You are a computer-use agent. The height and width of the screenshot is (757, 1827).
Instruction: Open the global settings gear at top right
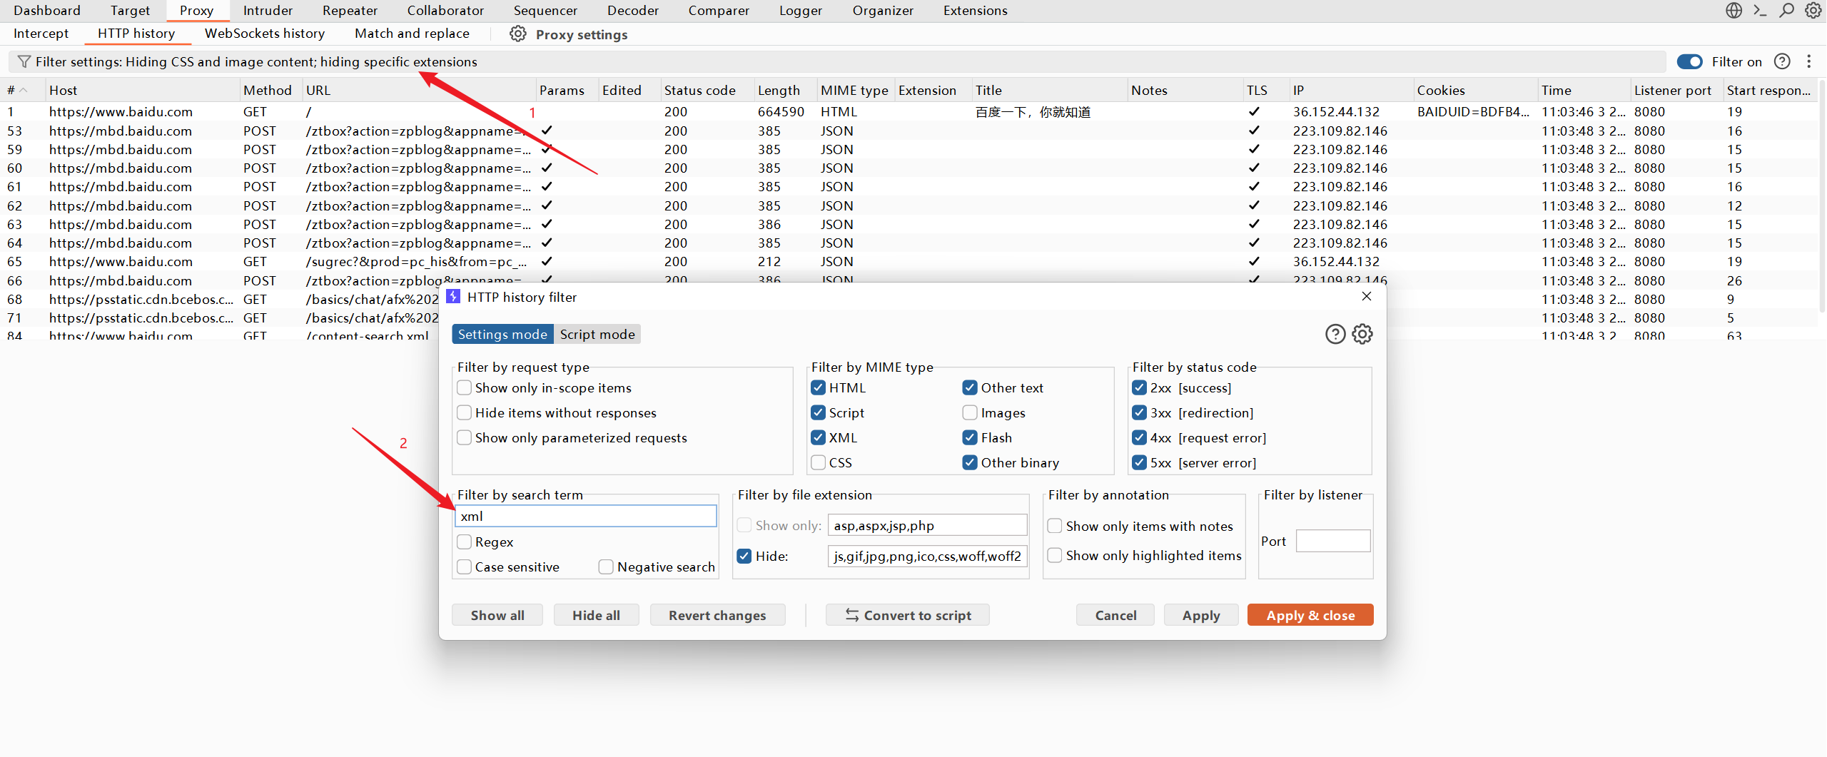(1813, 11)
